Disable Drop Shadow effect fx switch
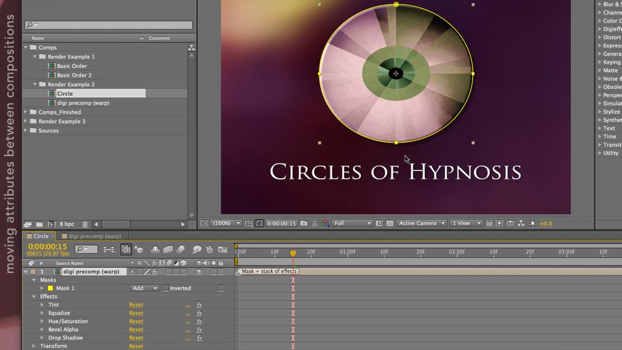622x350 pixels. pyautogui.click(x=199, y=338)
